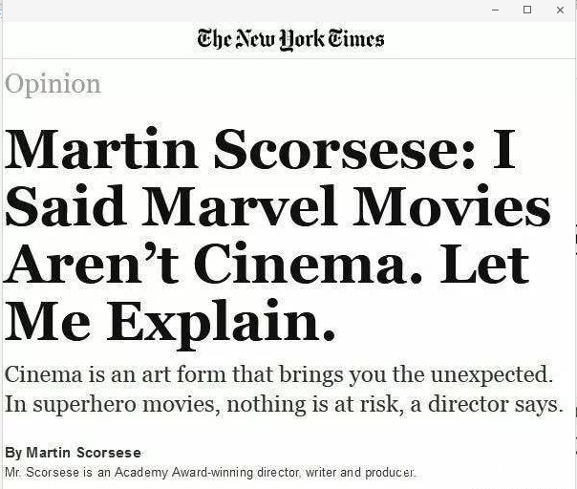Close the article window
The image size is (577, 489).
pos(559,10)
